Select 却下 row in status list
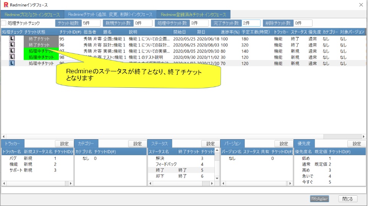Screen dimensions: 368x206 (x=181, y=176)
